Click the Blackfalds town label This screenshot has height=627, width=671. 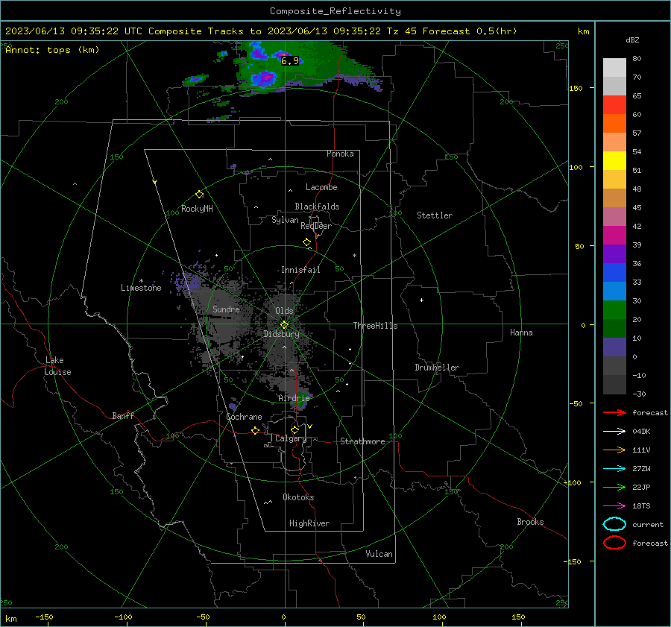317,207
